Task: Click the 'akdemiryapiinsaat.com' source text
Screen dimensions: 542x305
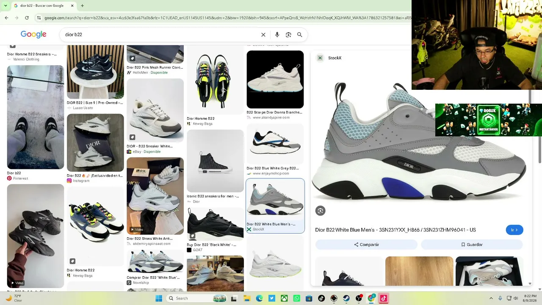Action: pos(152,244)
